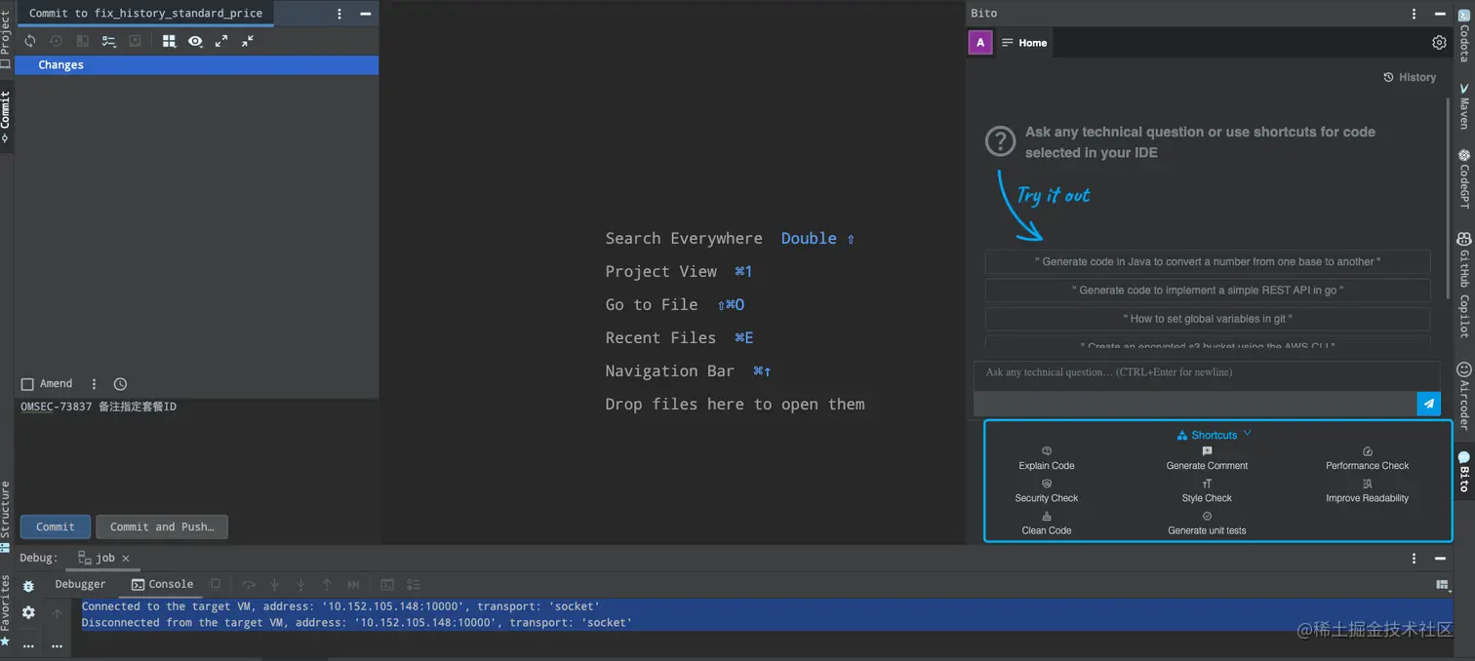Image resolution: width=1475 pixels, height=661 pixels.
Task: Click the blue send message button
Action: pyautogui.click(x=1429, y=404)
